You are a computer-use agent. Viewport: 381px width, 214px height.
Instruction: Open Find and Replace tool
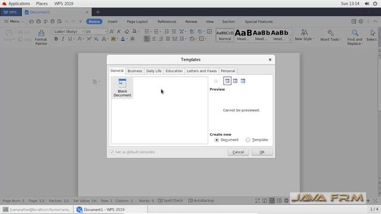(x=355, y=37)
